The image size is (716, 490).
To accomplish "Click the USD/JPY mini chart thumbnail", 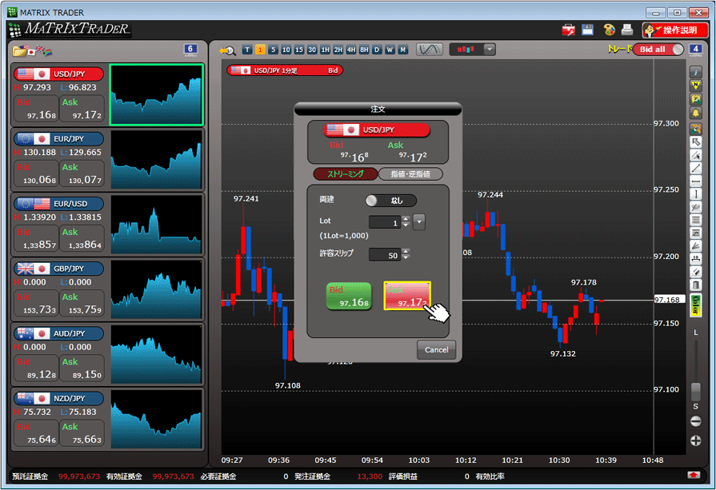I will click(156, 94).
